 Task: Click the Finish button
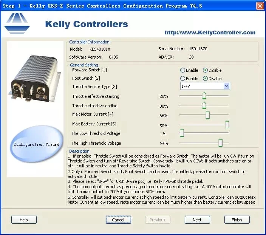point(237,220)
